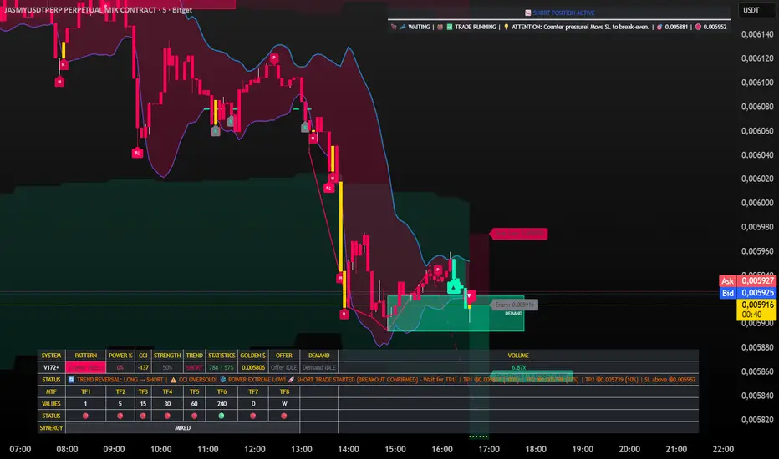This screenshot has height=459, width=779.
Task: Click the Entry 0.005916 price tag
Action: (x=514, y=305)
